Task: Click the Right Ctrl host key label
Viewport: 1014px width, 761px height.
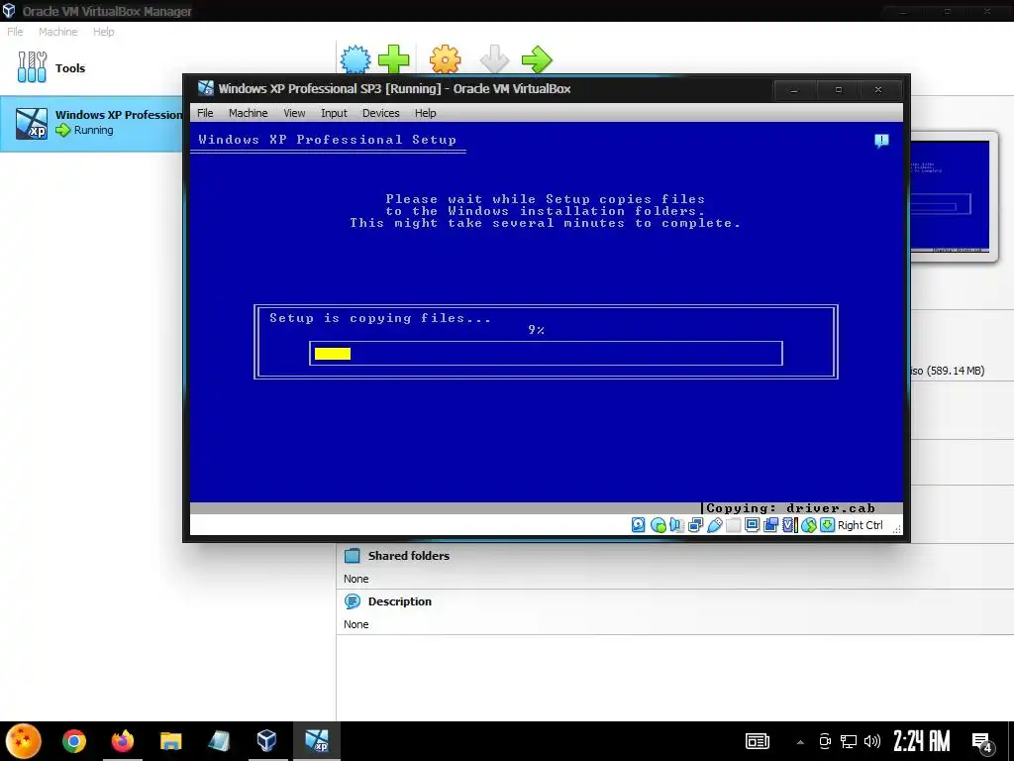Action: pyautogui.click(x=861, y=525)
